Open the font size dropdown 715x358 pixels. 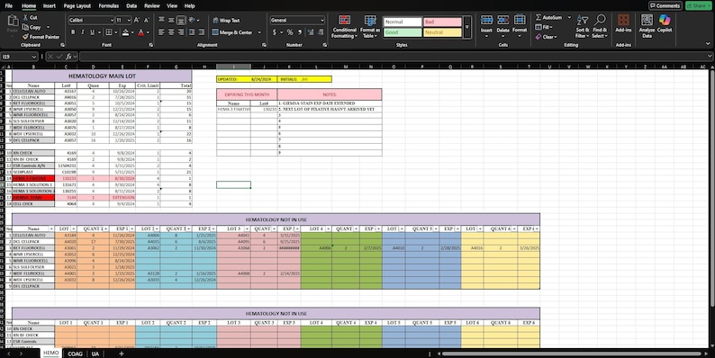130,20
